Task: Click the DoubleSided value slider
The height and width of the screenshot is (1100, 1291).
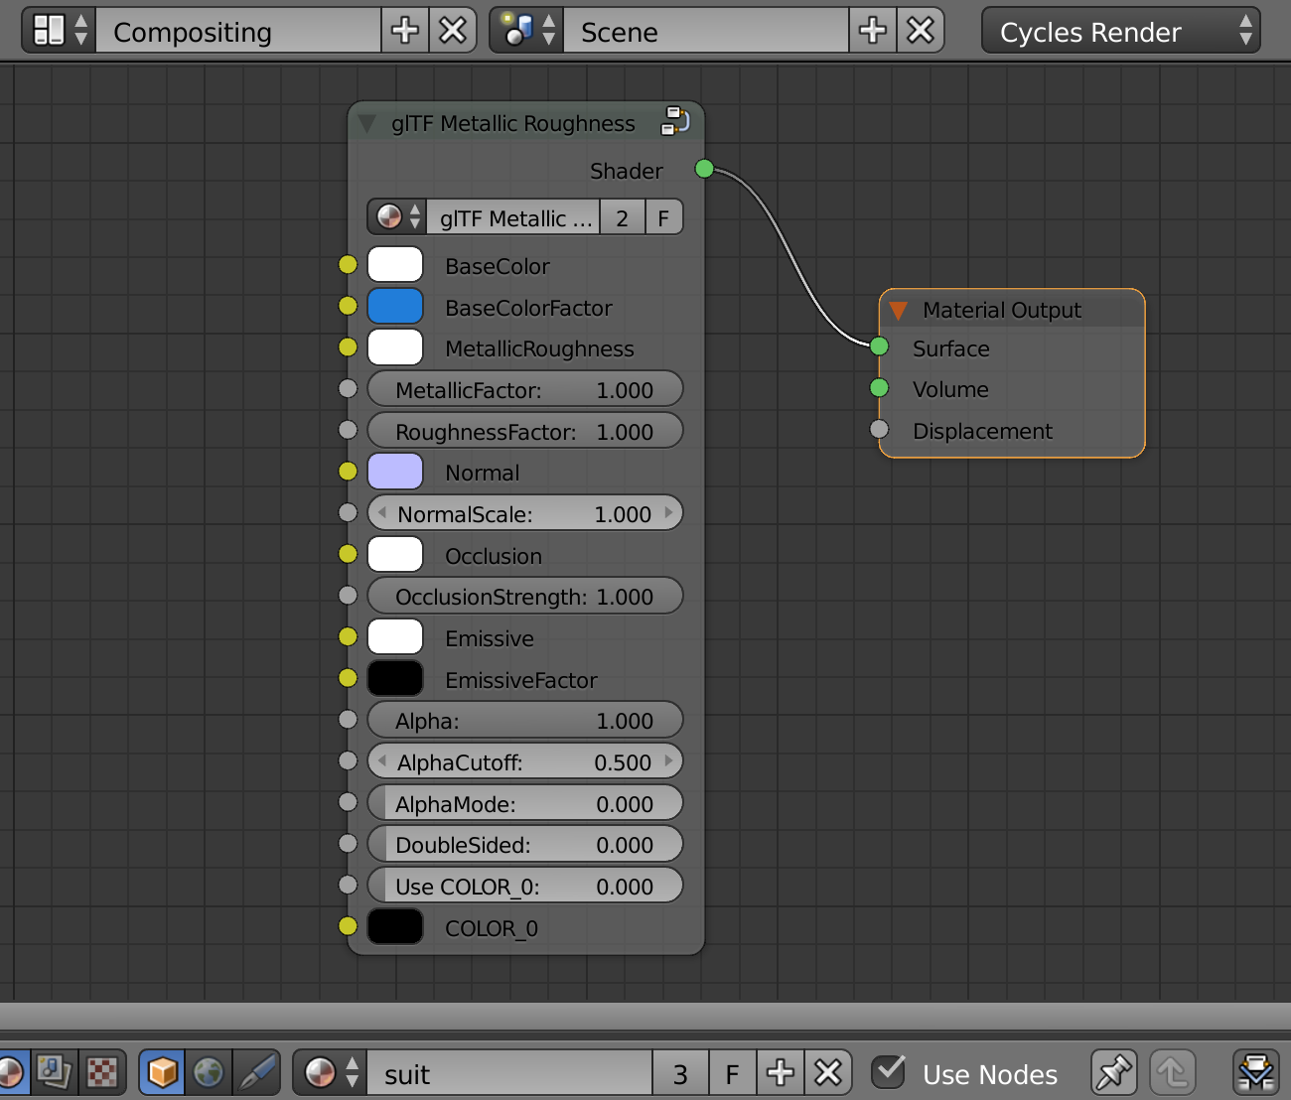Action: (525, 844)
